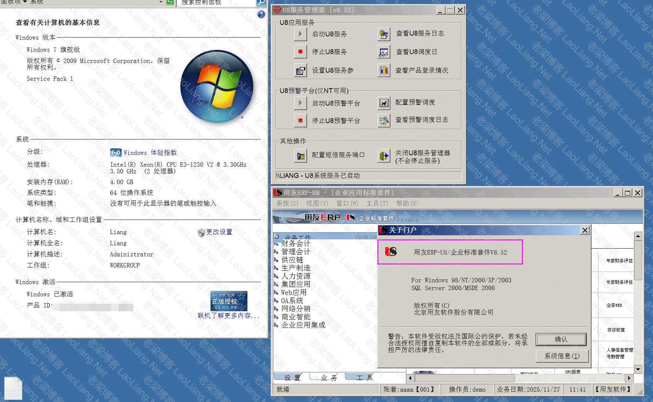653x402 pixels.
Task: Open U8 service parameter settings icon
Action: click(x=300, y=70)
